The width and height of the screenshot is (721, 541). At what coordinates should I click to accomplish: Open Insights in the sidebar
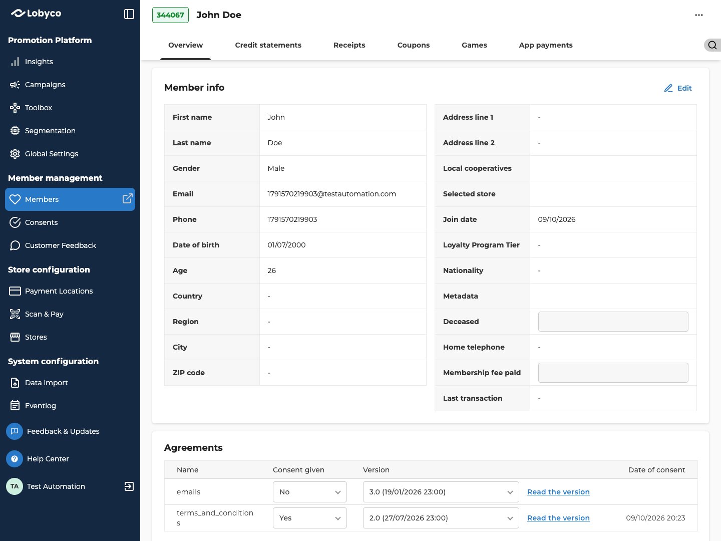tap(70, 62)
